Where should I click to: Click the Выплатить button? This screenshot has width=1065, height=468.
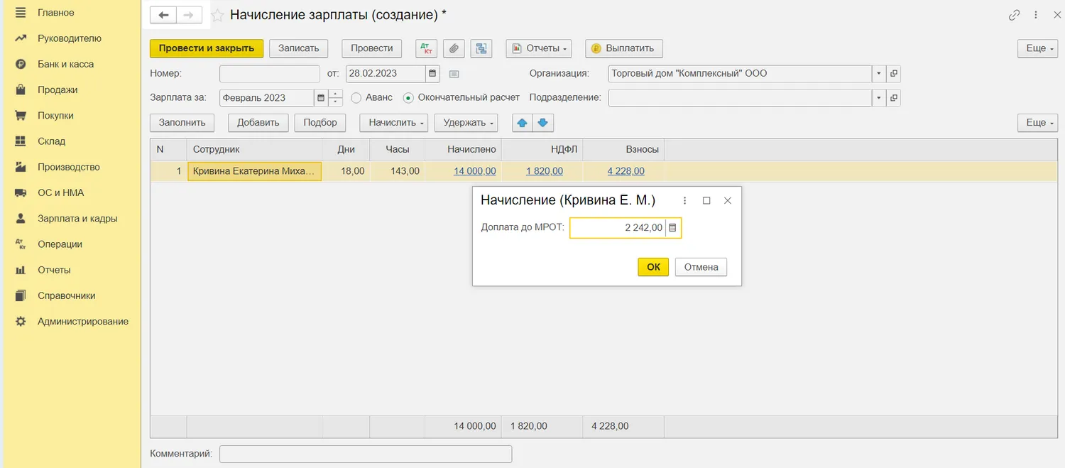(x=624, y=48)
